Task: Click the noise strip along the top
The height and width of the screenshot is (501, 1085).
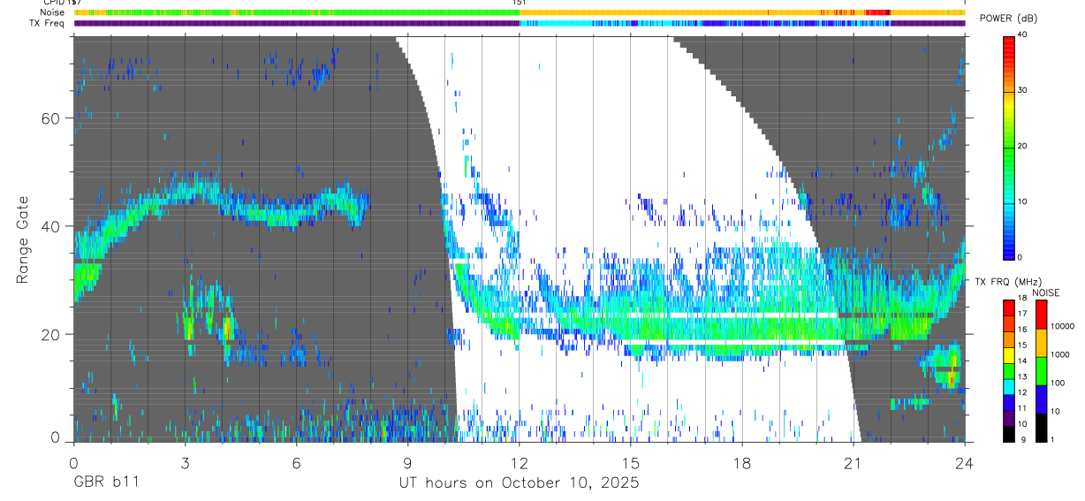Action: [519, 12]
